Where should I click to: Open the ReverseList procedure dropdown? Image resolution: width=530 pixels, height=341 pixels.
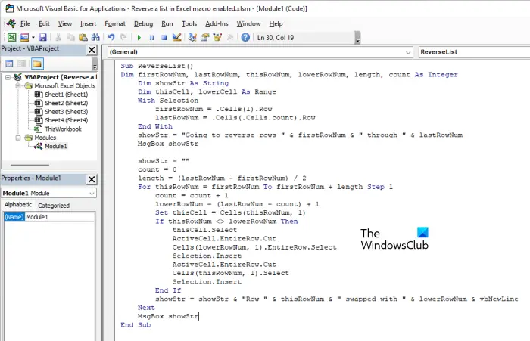tap(474, 52)
